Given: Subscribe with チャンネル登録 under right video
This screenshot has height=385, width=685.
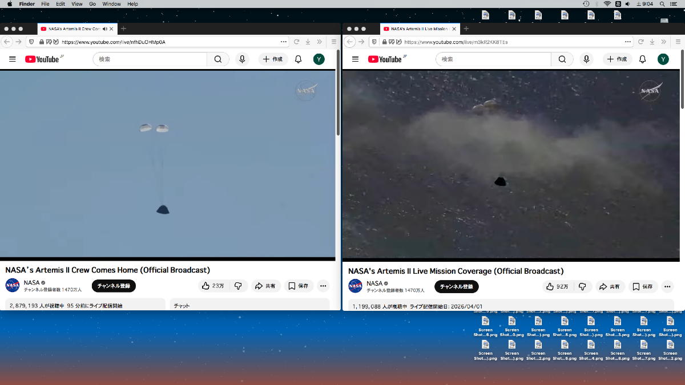Looking at the screenshot, I should pyautogui.click(x=457, y=286).
